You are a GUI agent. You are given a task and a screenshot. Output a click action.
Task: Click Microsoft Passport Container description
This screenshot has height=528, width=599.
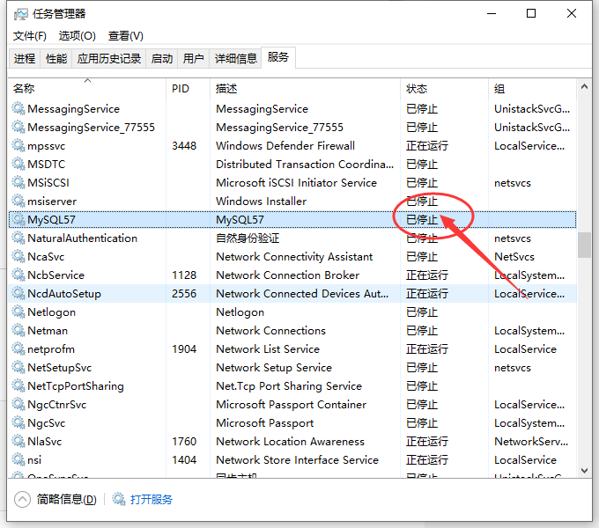(291, 405)
